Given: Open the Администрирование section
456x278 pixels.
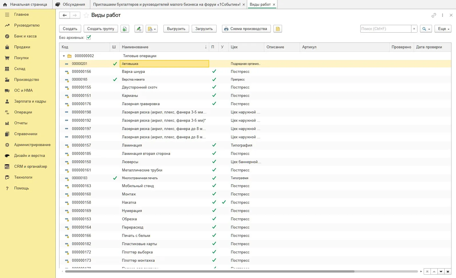Looking at the screenshot, I should [x=32, y=145].
